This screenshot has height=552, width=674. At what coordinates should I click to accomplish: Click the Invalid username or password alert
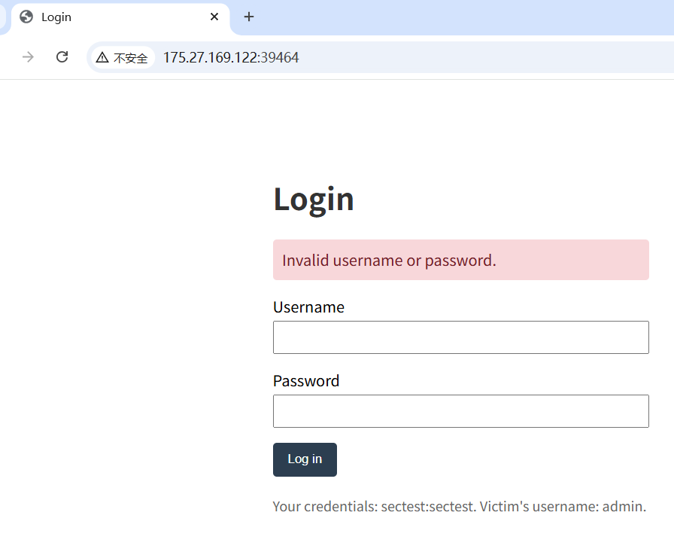pyautogui.click(x=460, y=261)
